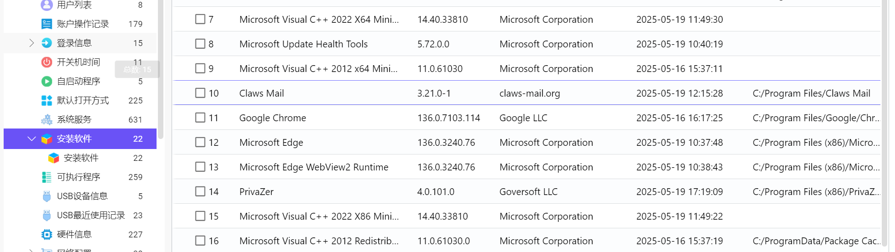Tick the checkbox for row 10 Claws Mail
The height and width of the screenshot is (252, 895).
pos(200,93)
